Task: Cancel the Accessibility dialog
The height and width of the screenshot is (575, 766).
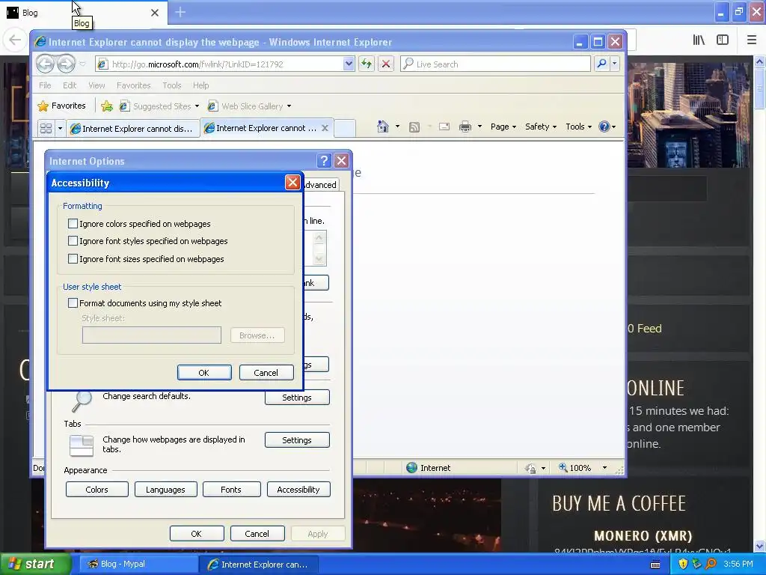Action: click(266, 373)
